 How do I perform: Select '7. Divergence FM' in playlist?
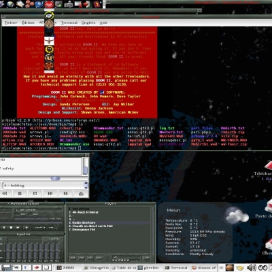(x=82, y=230)
